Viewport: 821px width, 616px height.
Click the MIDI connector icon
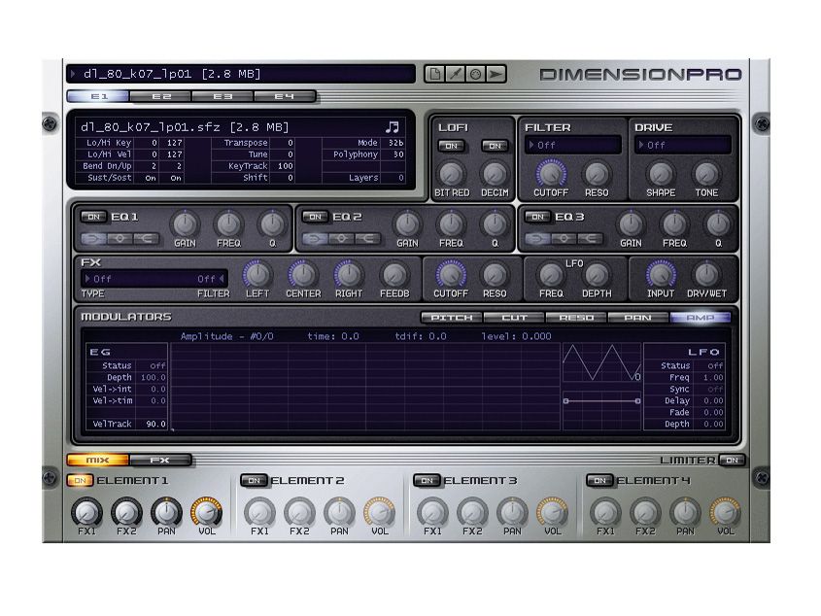(x=475, y=74)
